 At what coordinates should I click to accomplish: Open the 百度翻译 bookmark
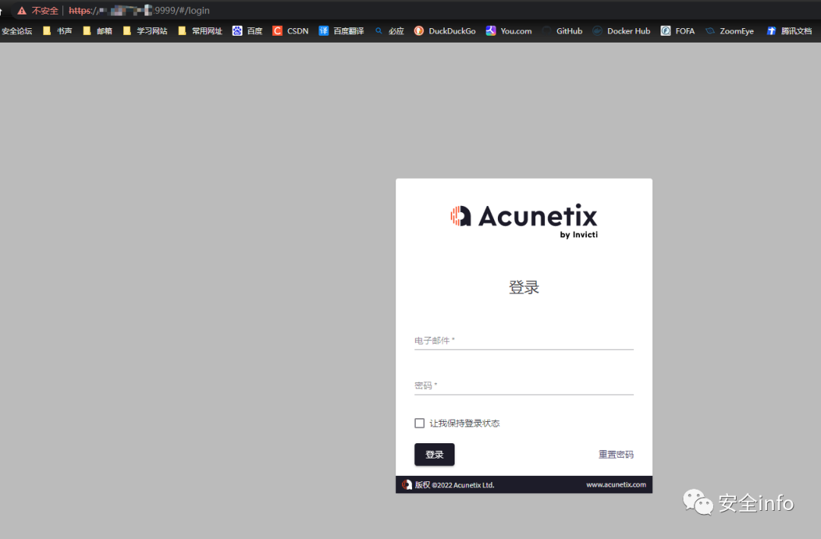[x=341, y=31]
